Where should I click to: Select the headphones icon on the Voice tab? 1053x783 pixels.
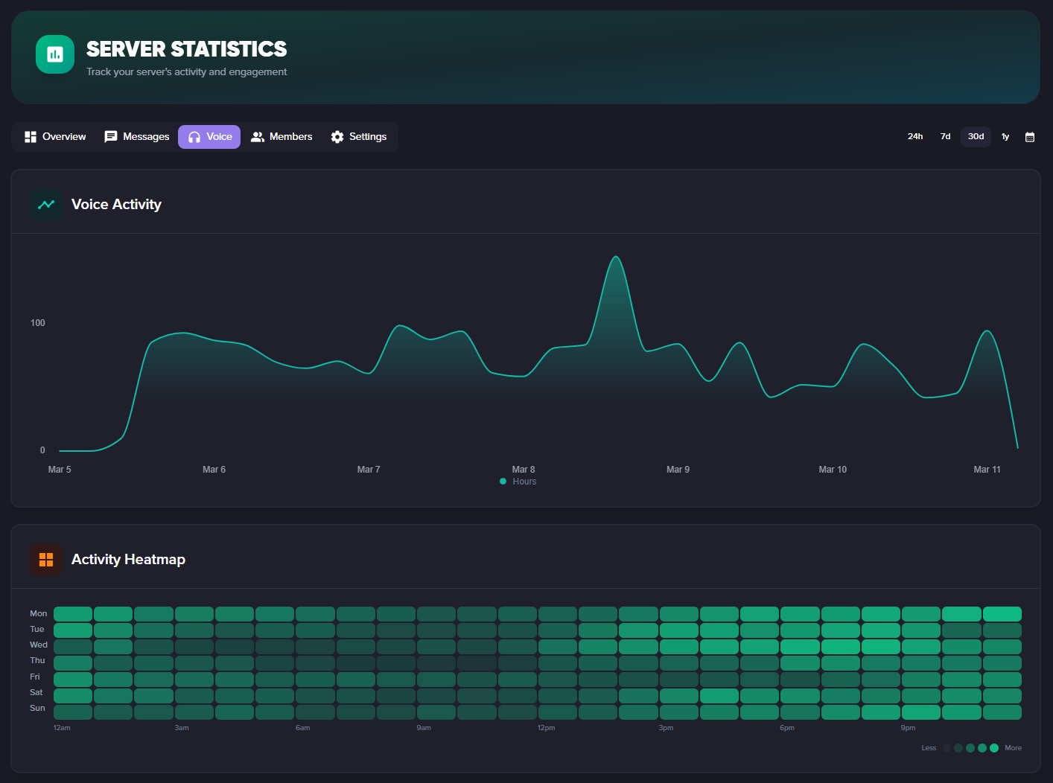[x=194, y=136]
